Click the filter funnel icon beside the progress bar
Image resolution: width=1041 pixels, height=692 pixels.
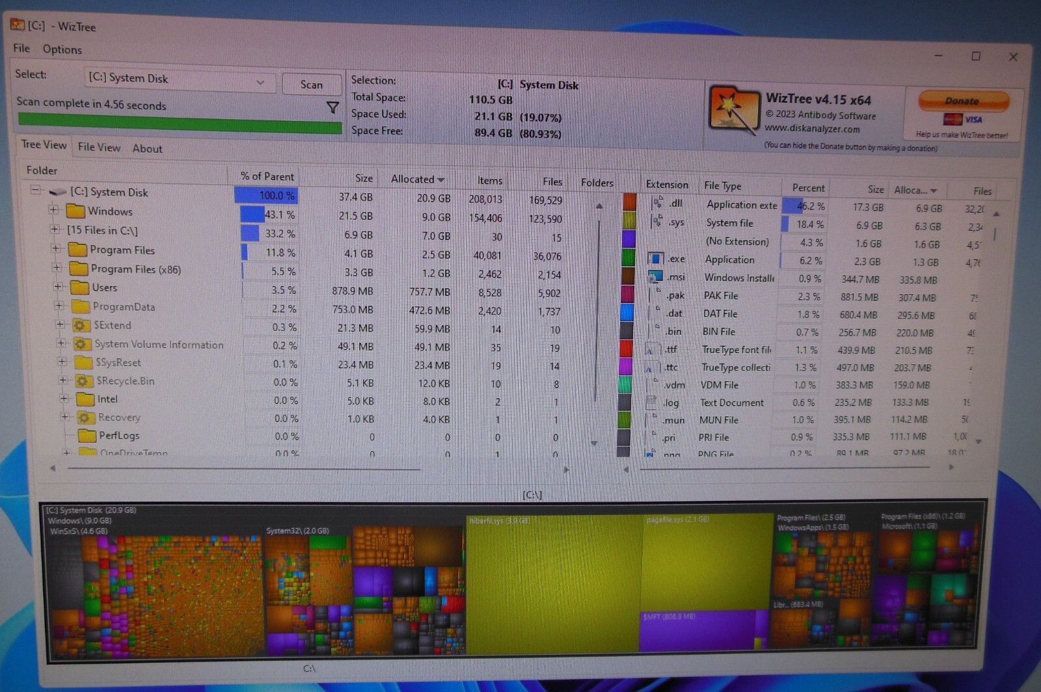click(333, 108)
